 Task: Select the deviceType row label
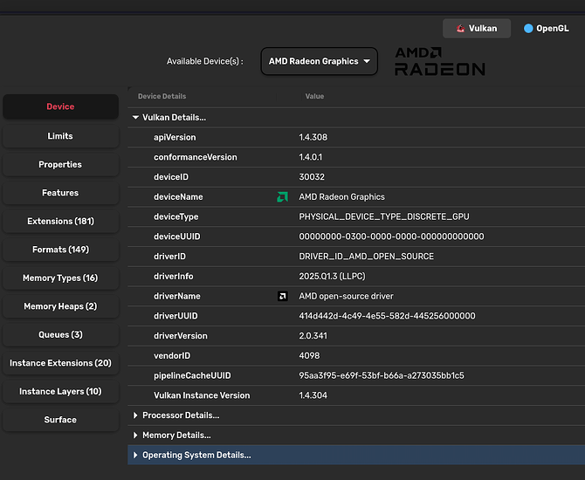pyautogui.click(x=176, y=216)
